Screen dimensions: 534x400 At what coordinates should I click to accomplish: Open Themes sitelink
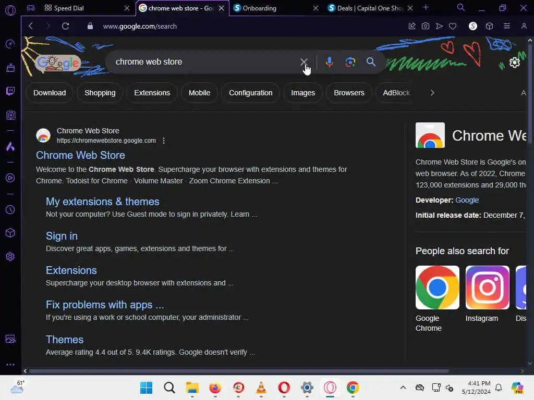(x=65, y=340)
